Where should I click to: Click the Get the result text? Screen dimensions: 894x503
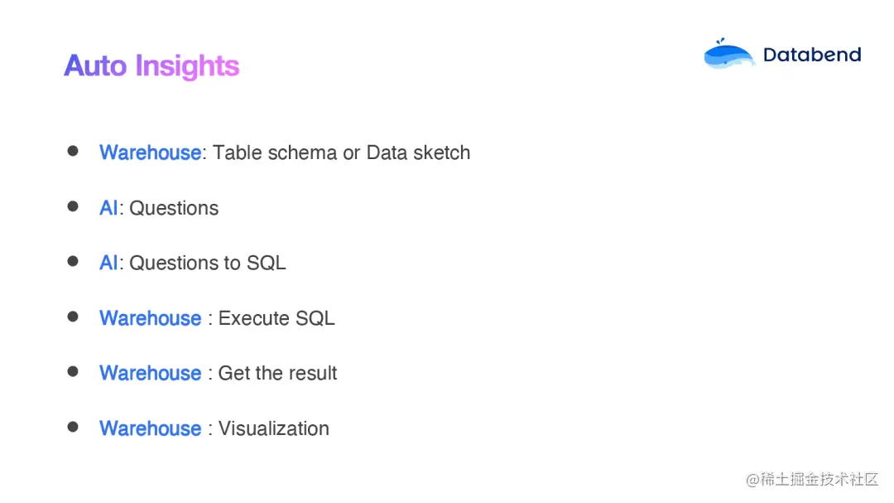277,373
